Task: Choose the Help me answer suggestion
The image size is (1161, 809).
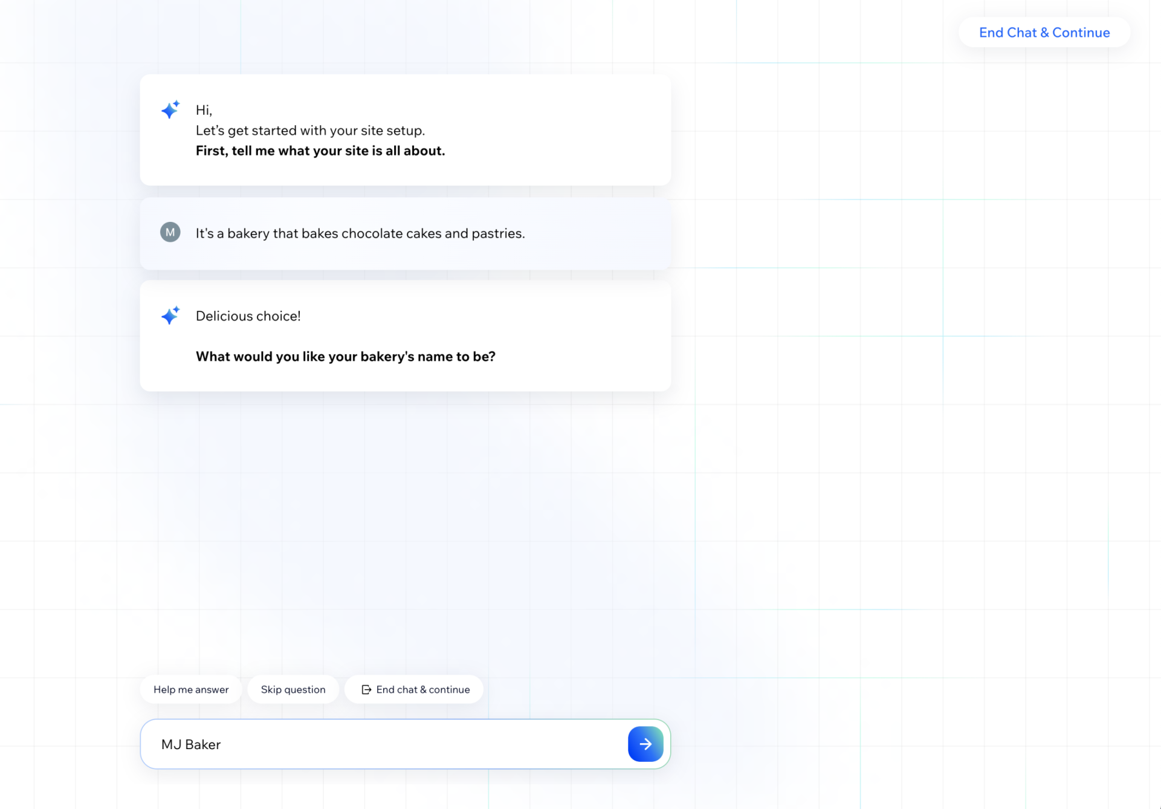Action: click(191, 689)
